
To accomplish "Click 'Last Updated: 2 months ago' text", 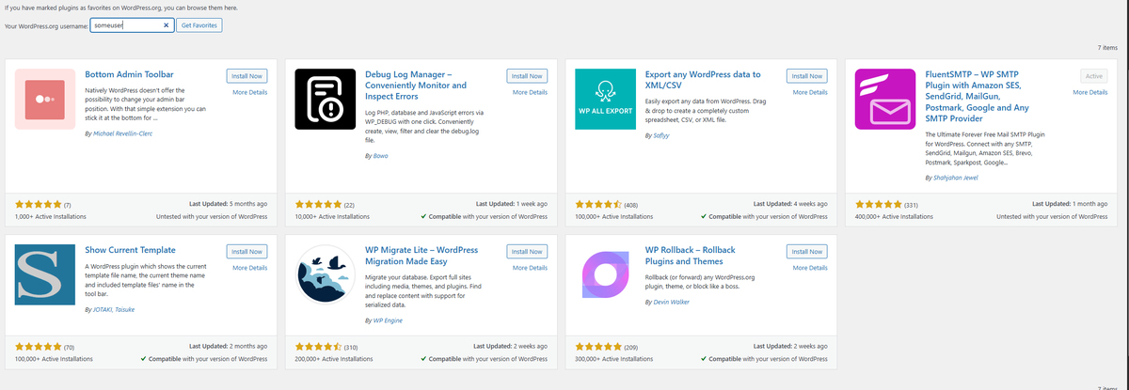I will pyautogui.click(x=229, y=346).
